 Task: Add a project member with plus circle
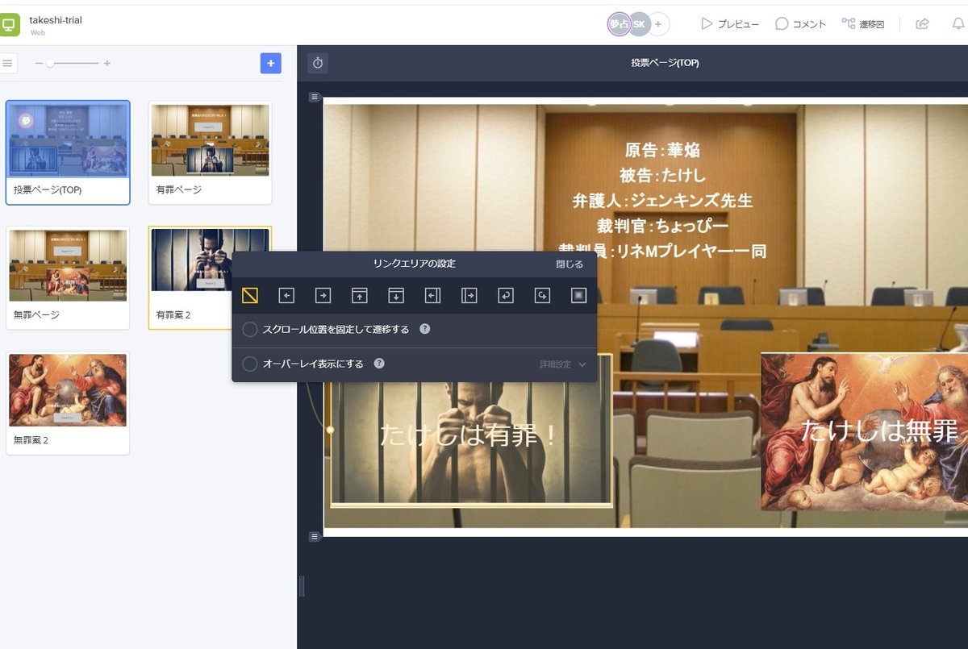point(658,24)
